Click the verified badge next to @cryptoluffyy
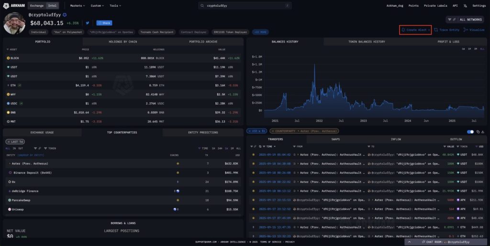490x246 pixels. click(65, 15)
